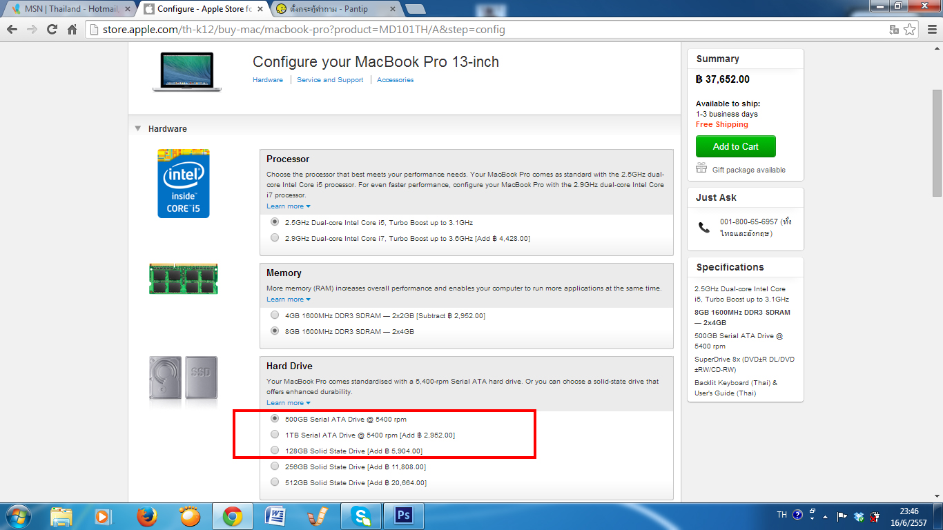
Task: Open Firefox from the taskbar
Action: point(146,516)
